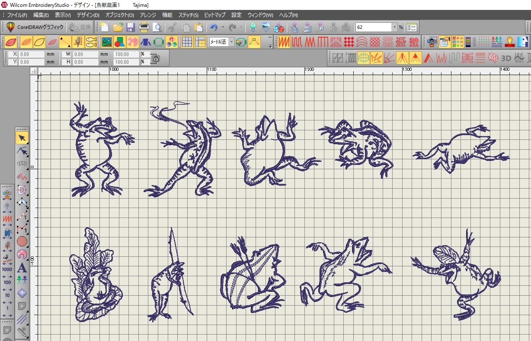The image size is (531, 341).
Task: Toggle show vectors shapes icon
Action: click(120, 42)
